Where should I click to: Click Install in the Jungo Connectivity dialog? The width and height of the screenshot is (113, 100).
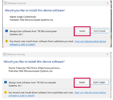82,31
